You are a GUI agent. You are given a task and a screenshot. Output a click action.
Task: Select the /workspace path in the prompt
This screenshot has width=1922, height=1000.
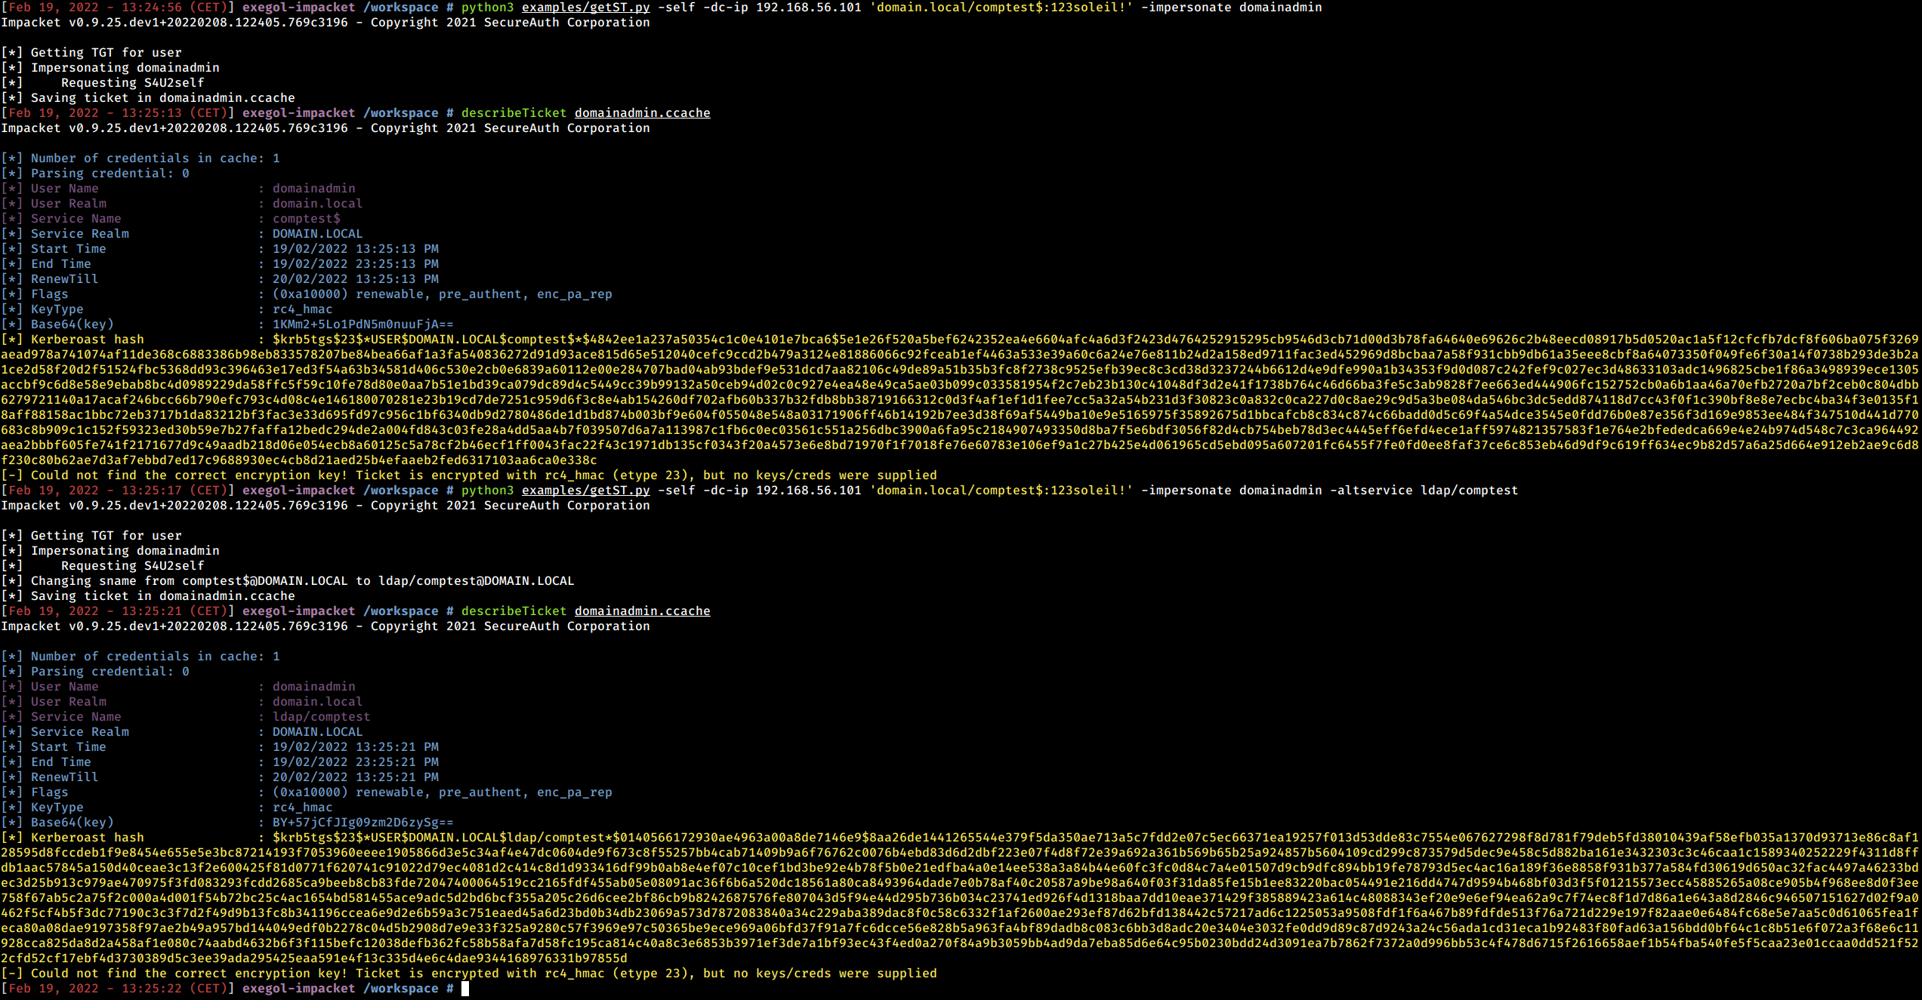pyautogui.click(x=402, y=8)
